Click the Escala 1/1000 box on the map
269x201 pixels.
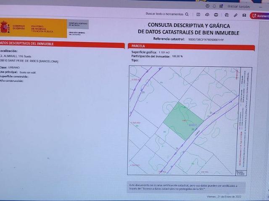coord(241,173)
